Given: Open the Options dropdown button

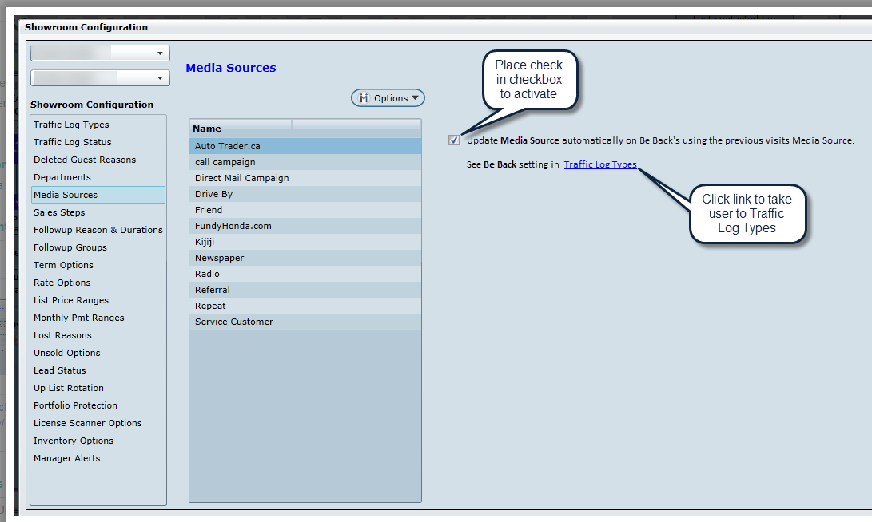Looking at the screenshot, I should click(388, 98).
